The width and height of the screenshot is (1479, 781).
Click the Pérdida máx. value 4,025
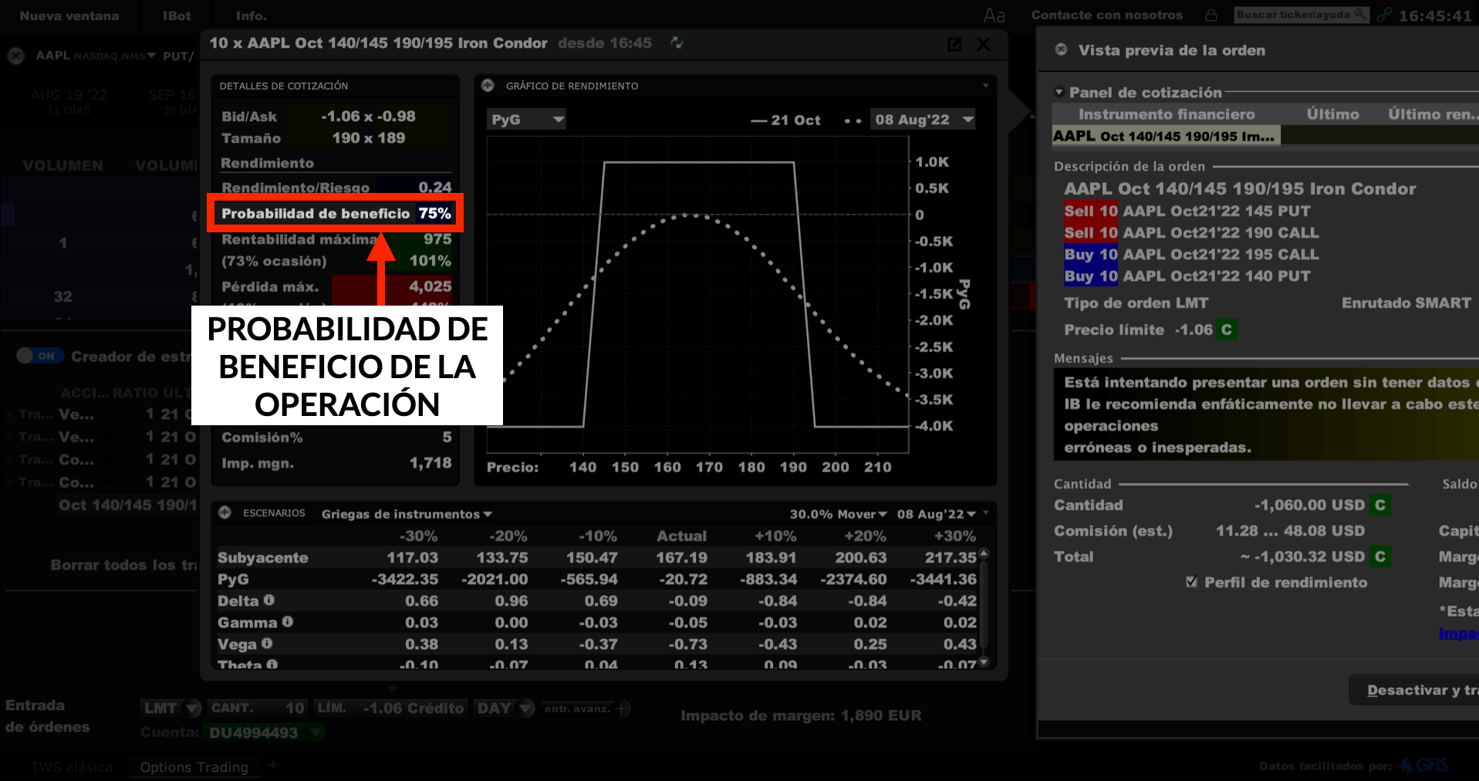(430, 286)
